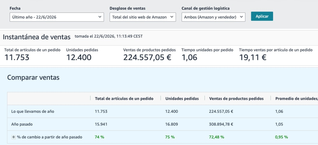The height and width of the screenshot is (145, 318).
Task: Click the Canal de gestión logística filter label
Action: coord(206,8)
